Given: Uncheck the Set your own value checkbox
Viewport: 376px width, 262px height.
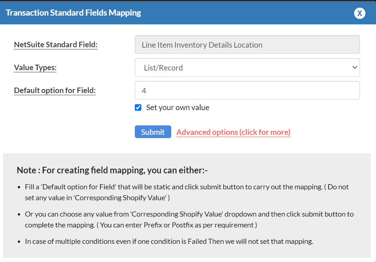Looking at the screenshot, I should [x=138, y=107].
